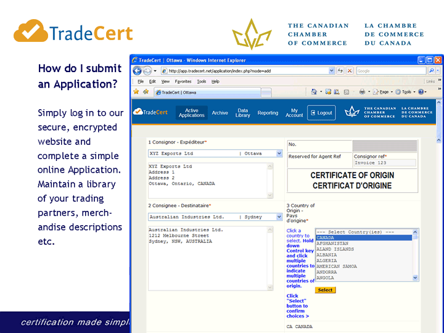Open the Help menu

click(215, 81)
